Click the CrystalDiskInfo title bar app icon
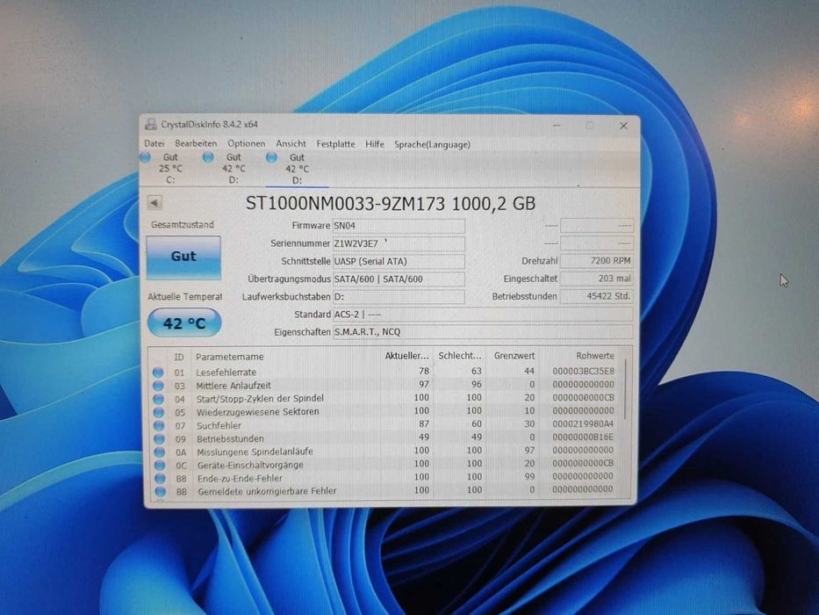Screen dimensions: 819x615 tap(151, 124)
